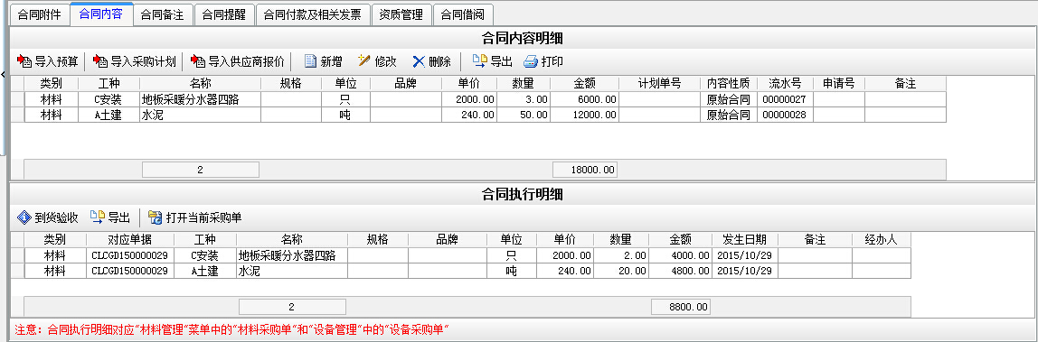Switch to the 合同附件 tab
The width and height of the screenshot is (1038, 342).
coord(39,14)
